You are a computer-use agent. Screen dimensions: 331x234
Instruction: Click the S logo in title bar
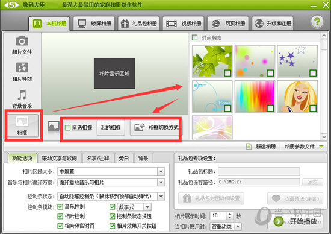point(11,5)
